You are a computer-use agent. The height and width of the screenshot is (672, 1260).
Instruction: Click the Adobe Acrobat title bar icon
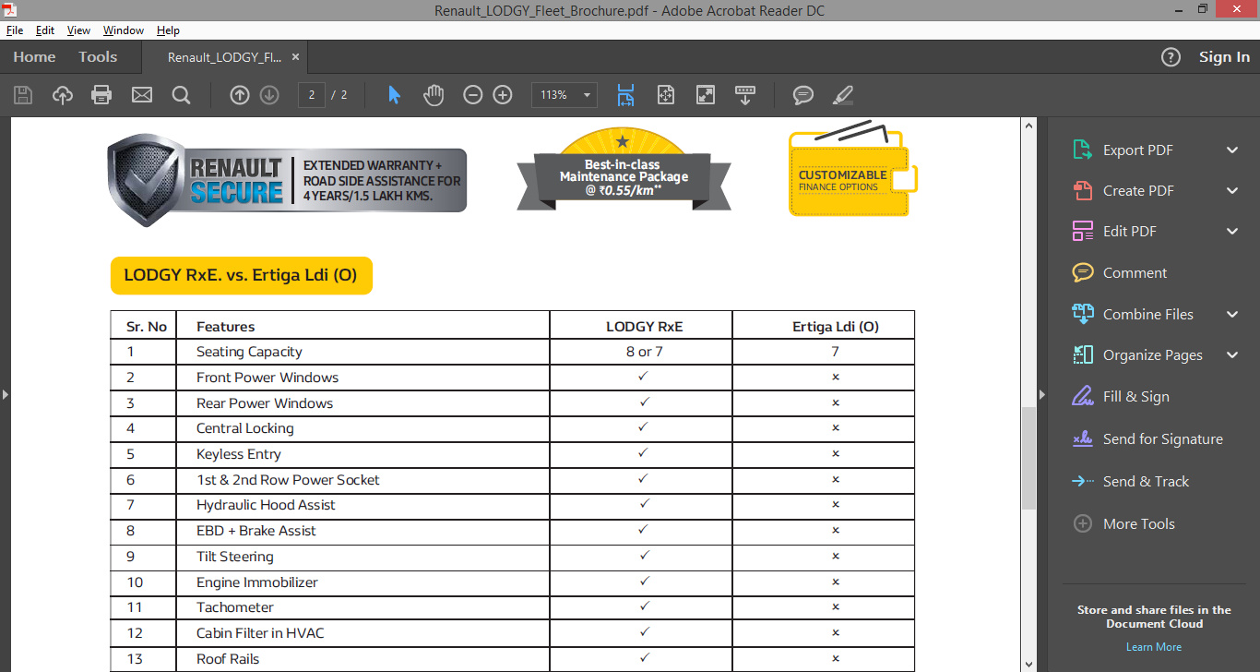pos(11,9)
